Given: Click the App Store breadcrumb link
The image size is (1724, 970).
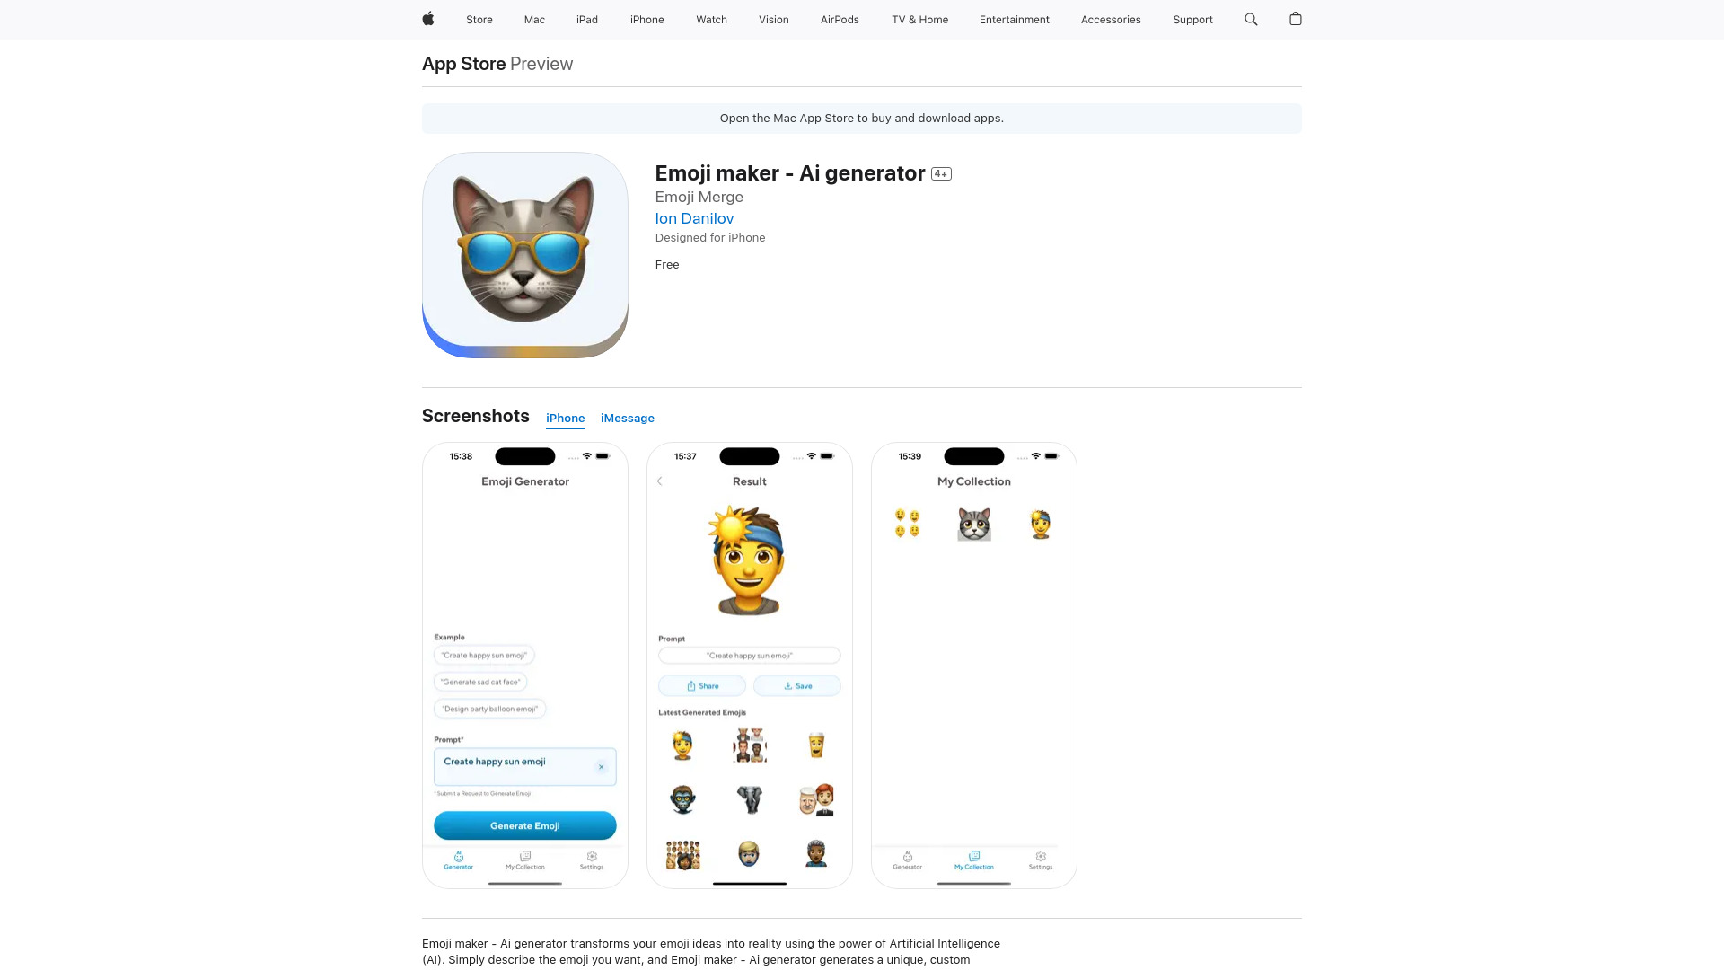Looking at the screenshot, I should pyautogui.click(x=464, y=63).
